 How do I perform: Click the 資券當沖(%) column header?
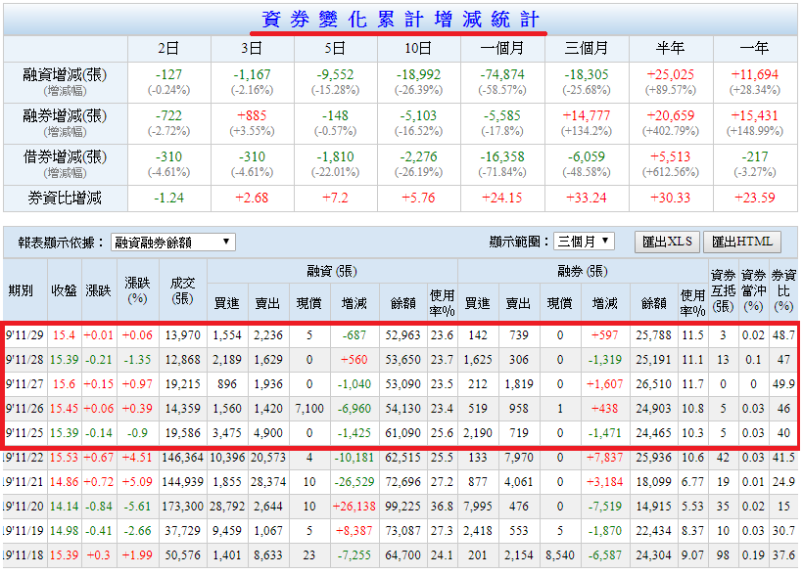[753, 290]
